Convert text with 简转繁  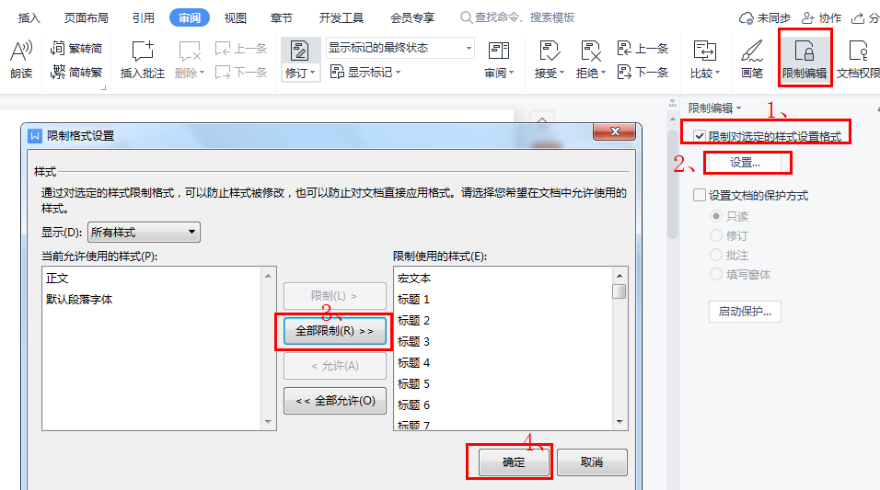coord(76,72)
